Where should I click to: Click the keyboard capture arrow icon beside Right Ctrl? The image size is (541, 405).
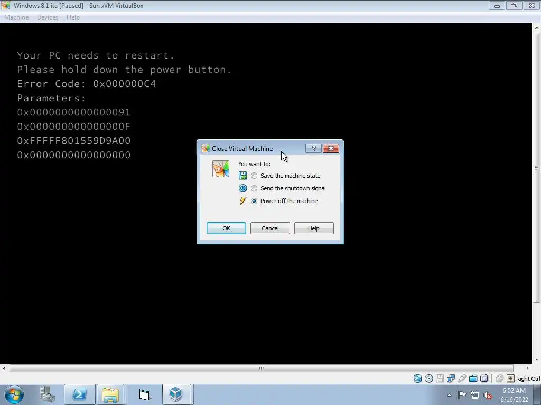(510, 379)
